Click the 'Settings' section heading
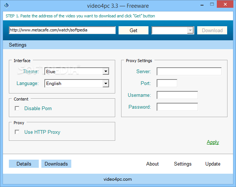 coord(18,45)
